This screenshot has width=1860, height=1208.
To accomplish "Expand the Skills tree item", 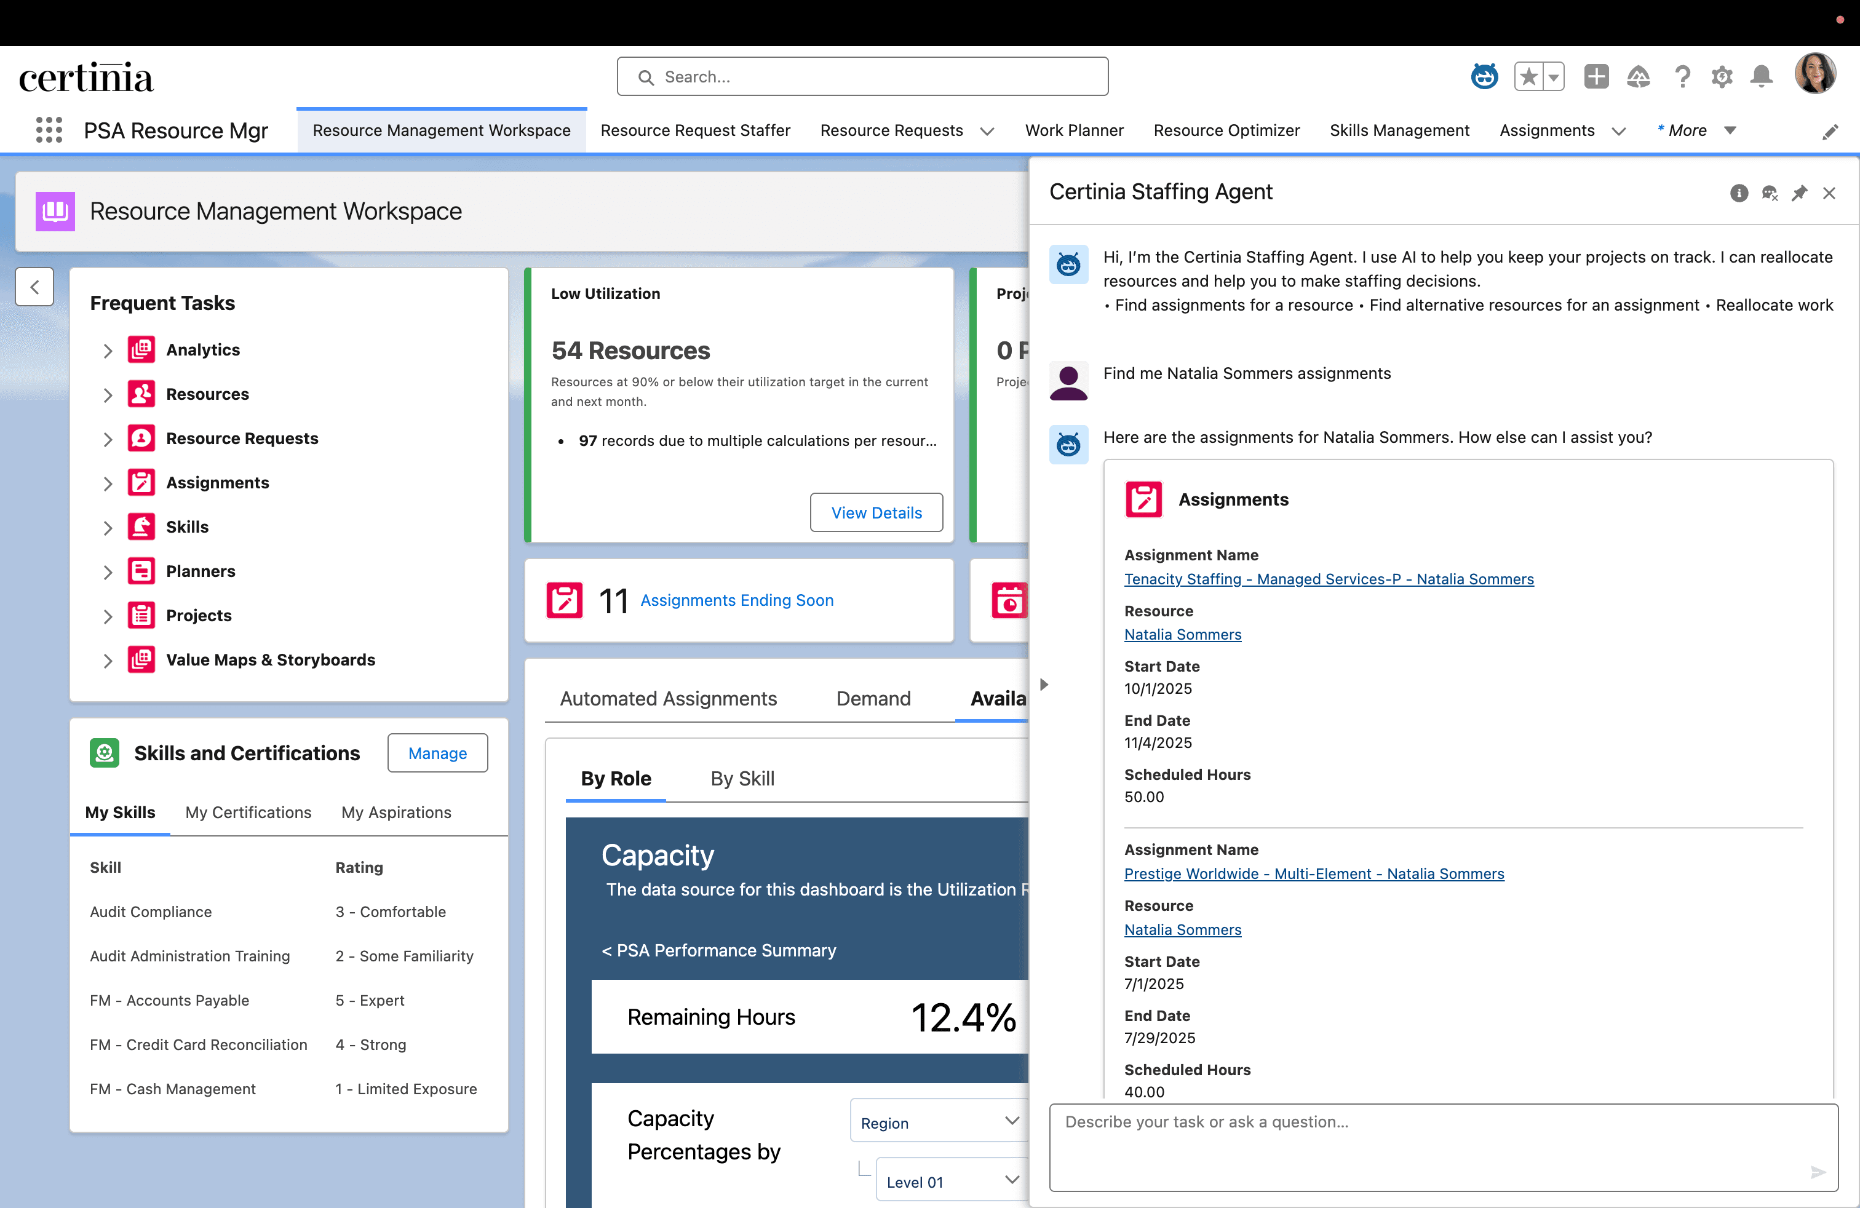I will [x=108, y=528].
